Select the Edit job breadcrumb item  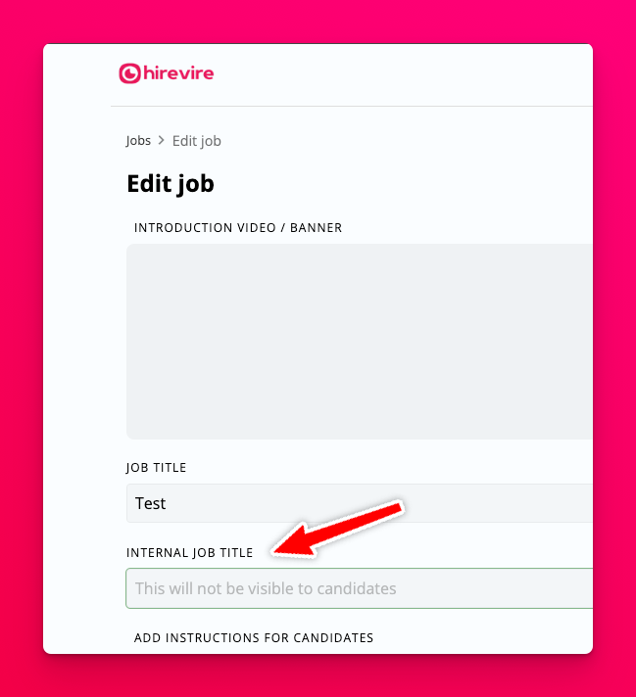[x=197, y=141]
